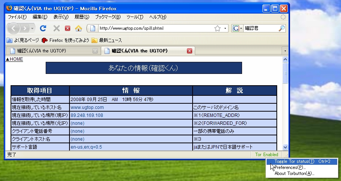The image size is (341, 181).
Task: Follow the ▲HOME link
Action: [x=14, y=59]
